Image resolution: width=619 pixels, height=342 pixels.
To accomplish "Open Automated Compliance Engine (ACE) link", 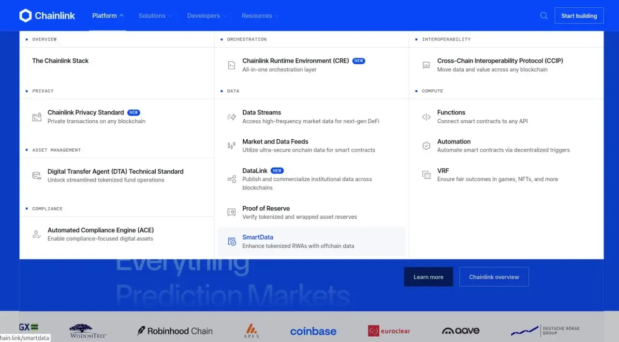I will click(101, 230).
